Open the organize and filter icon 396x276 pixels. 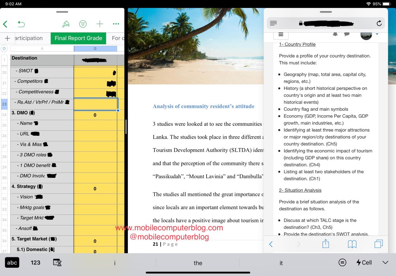[83, 24]
